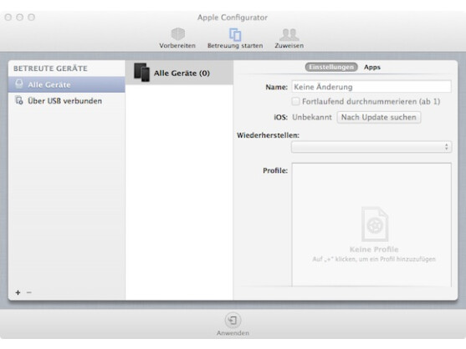The height and width of the screenshot is (349, 466).
Task: Enable Fortlaufend durchnummerieren checkbox
Action: (x=295, y=101)
